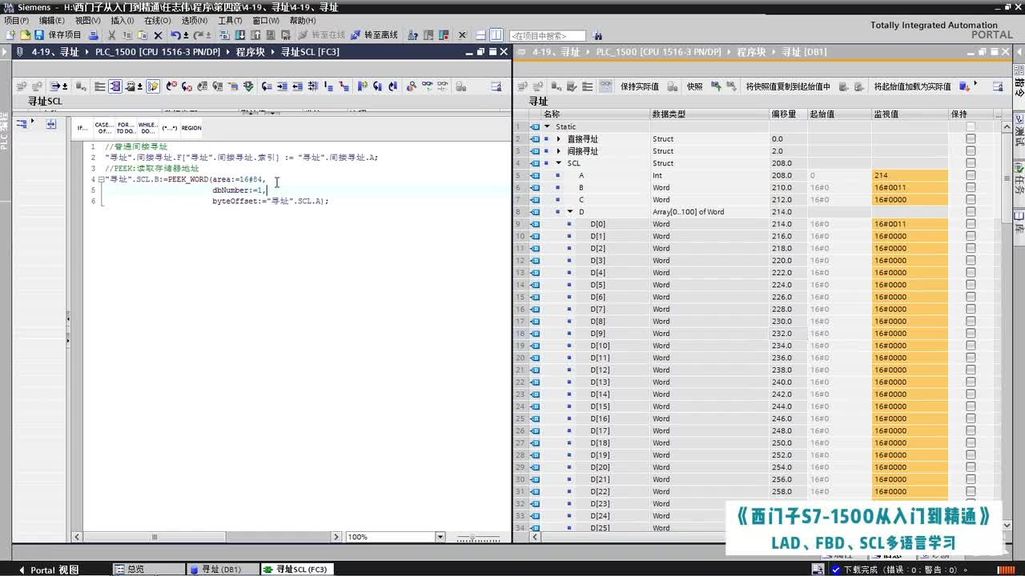Open the 在线(O) menu
The width and height of the screenshot is (1025, 576).
coord(158,20)
